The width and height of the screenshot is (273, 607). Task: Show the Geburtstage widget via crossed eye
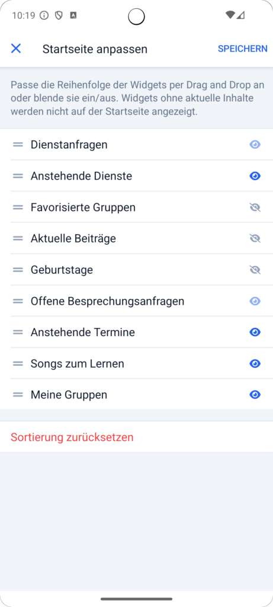click(255, 270)
